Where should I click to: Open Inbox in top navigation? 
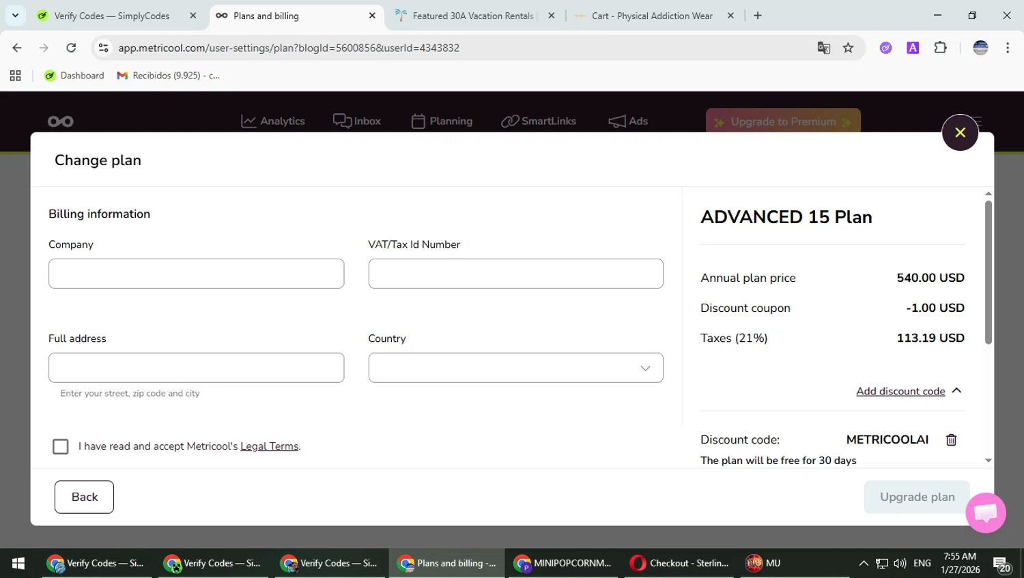tap(357, 121)
